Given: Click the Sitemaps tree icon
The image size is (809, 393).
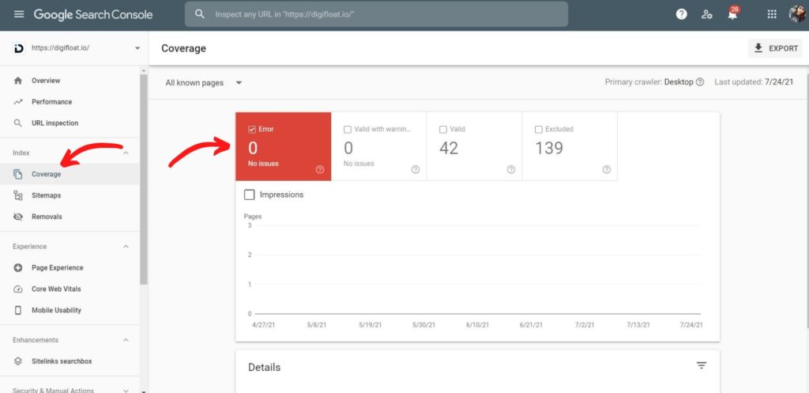Looking at the screenshot, I should [18, 195].
